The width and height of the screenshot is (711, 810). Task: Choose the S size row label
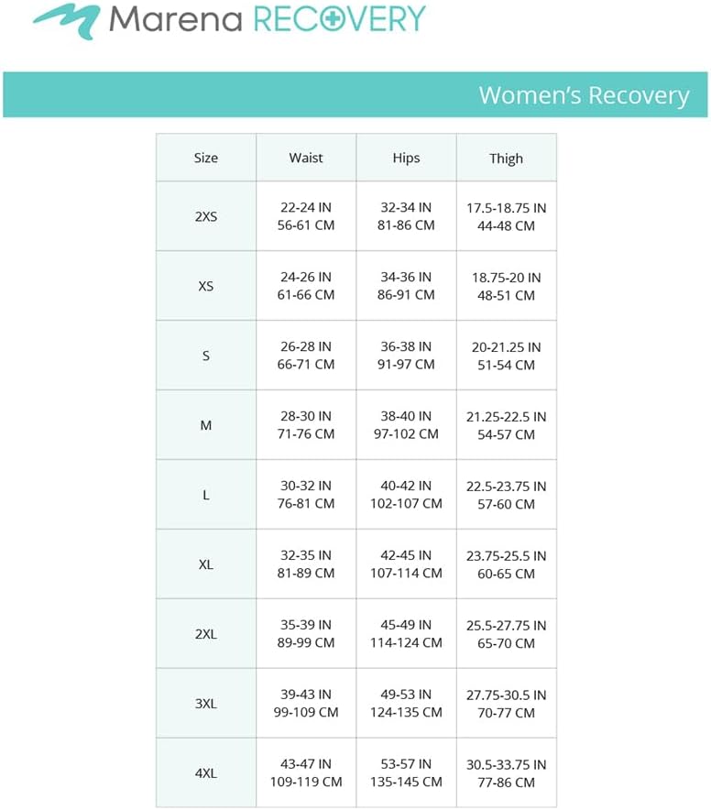(x=206, y=356)
